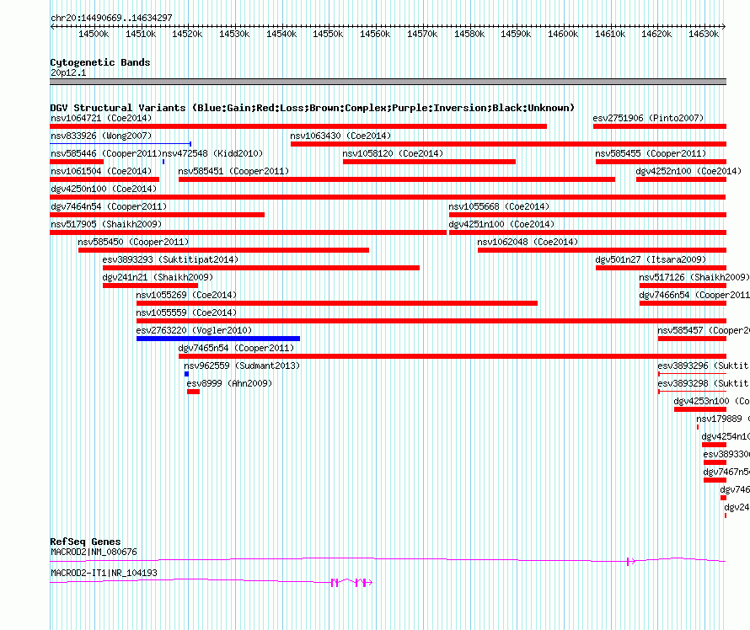
Task: Select the Cytogenetic Bands track title
Action: pyautogui.click(x=100, y=62)
